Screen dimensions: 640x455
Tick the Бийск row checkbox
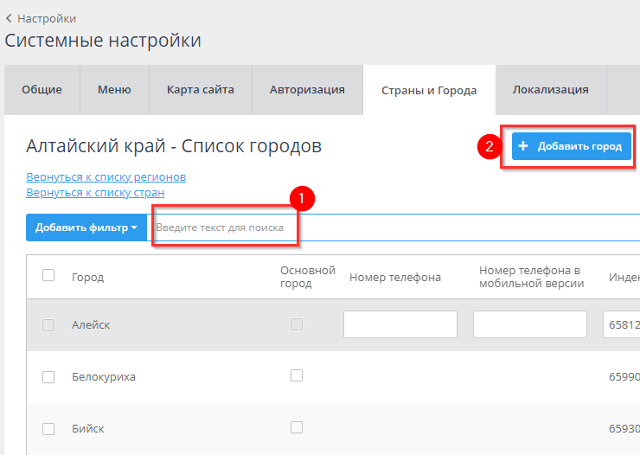coord(48,429)
